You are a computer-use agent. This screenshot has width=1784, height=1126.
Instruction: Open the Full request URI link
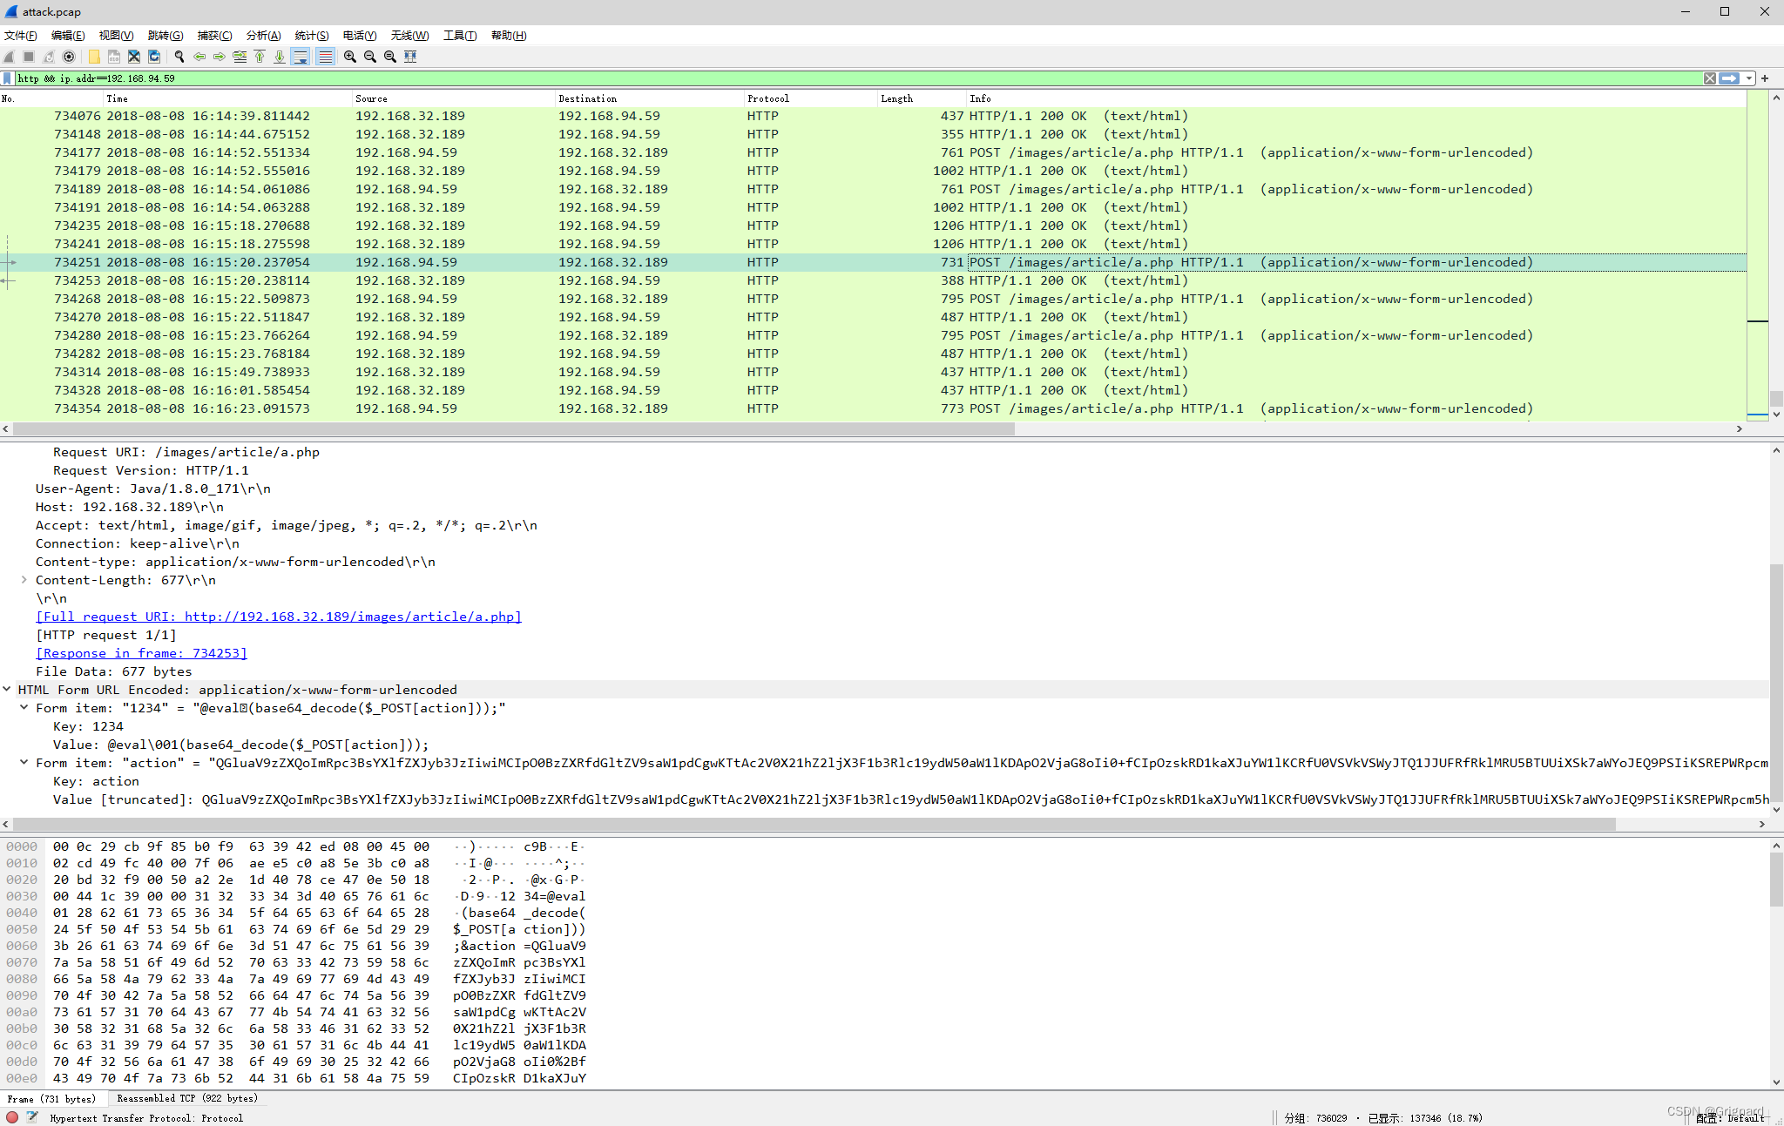279,617
